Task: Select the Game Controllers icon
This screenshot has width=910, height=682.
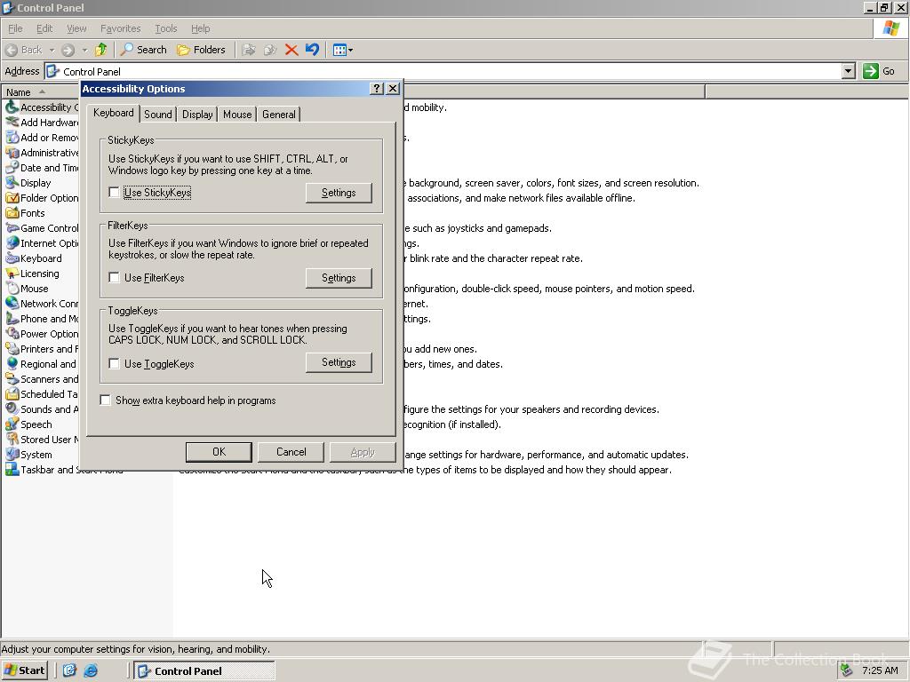Action: (12, 228)
